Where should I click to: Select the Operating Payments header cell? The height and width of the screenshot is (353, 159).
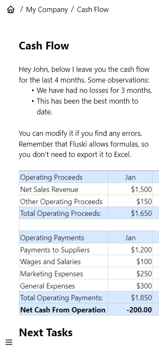coord(63,238)
